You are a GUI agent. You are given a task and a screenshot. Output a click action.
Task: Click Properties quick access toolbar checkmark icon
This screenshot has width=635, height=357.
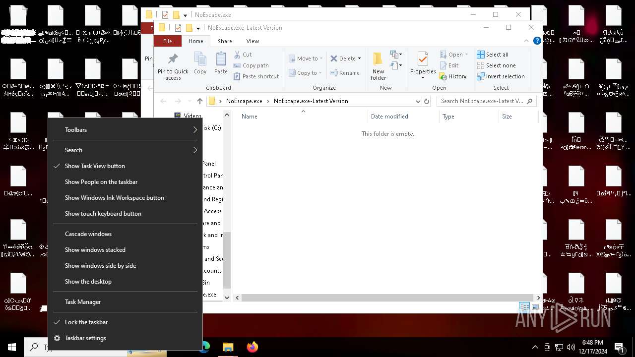178,28
